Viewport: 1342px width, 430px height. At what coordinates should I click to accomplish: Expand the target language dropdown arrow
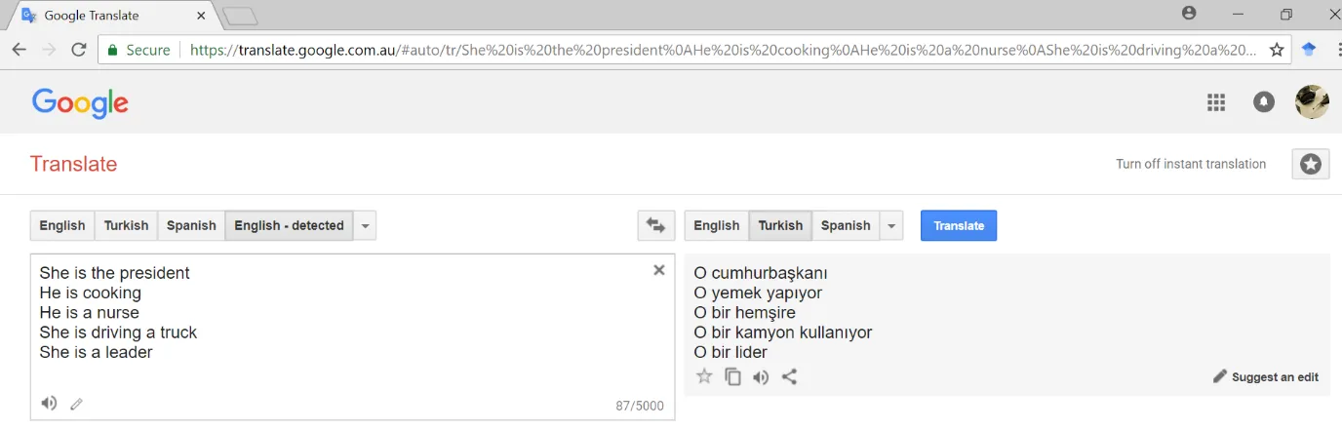891,225
